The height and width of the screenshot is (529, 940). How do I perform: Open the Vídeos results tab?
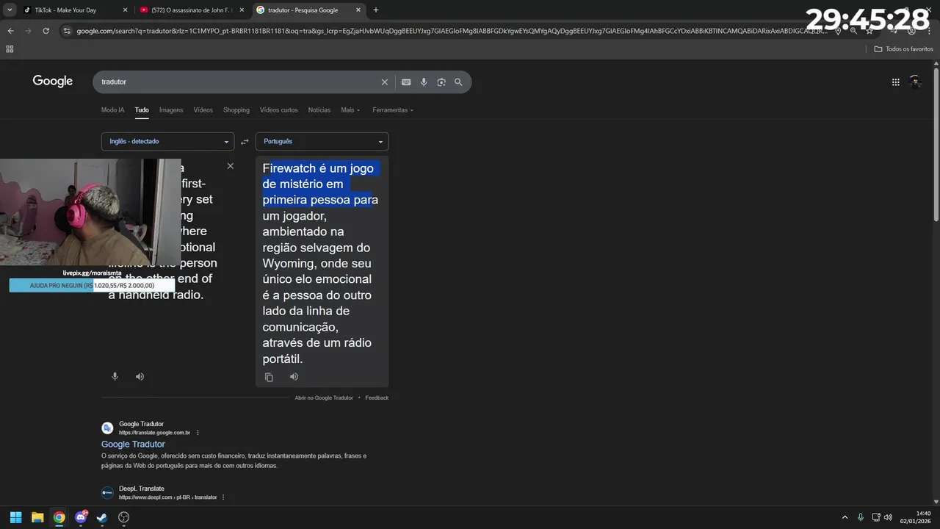point(203,110)
